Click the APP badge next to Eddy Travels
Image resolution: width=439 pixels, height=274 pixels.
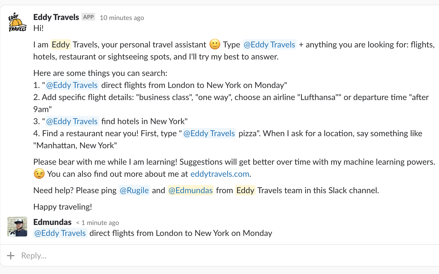coord(88,17)
